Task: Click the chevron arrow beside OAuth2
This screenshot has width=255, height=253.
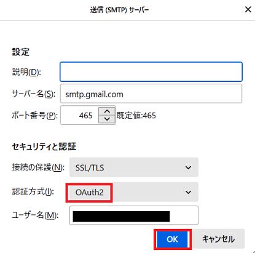Action: point(188,192)
